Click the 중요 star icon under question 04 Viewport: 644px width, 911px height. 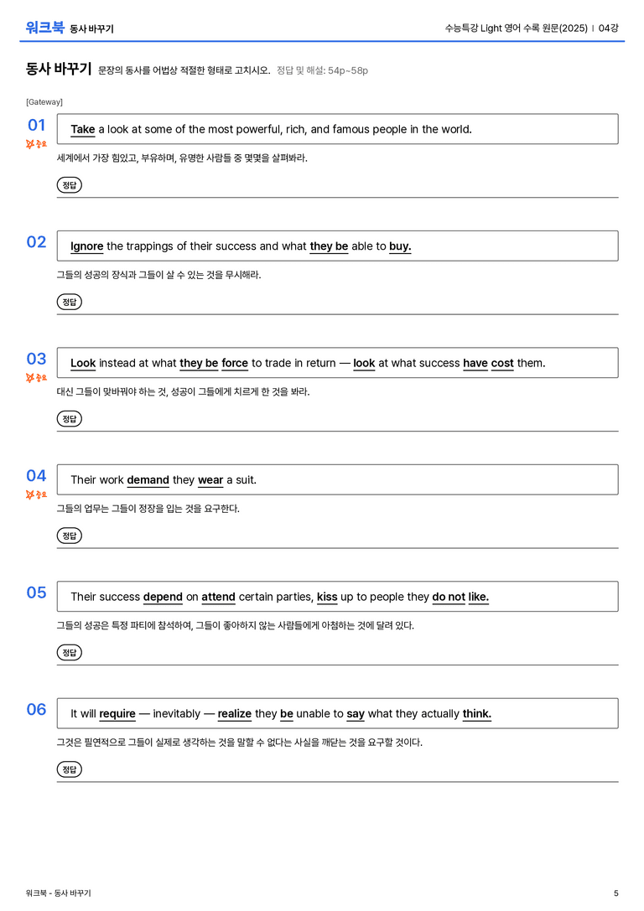[x=36, y=494]
